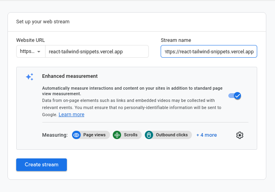Image resolution: width=275 pixels, height=192 pixels.
Task: Open enhanced measurement settings gear
Action: tap(239, 135)
